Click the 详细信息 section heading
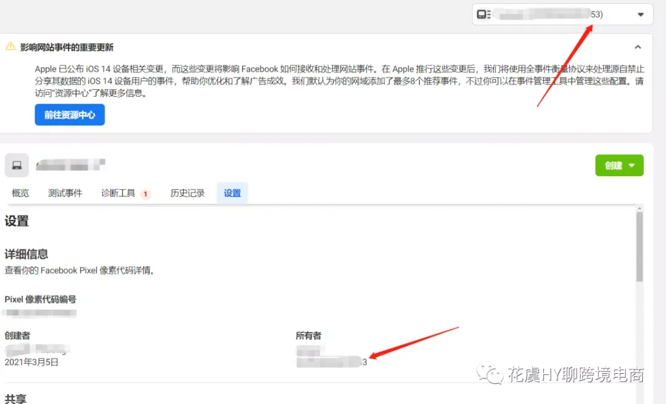The width and height of the screenshot is (666, 404). [27, 254]
